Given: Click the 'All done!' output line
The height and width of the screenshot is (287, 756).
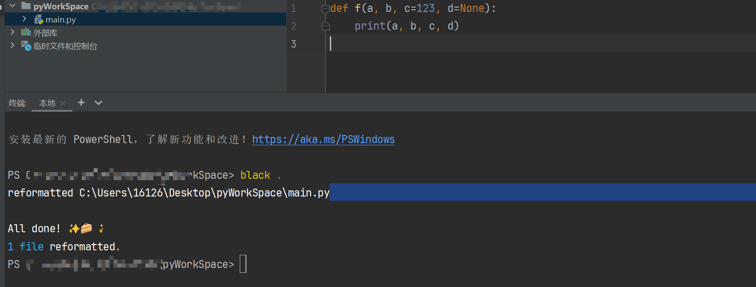Looking at the screenshot, I should coord(56,228).
